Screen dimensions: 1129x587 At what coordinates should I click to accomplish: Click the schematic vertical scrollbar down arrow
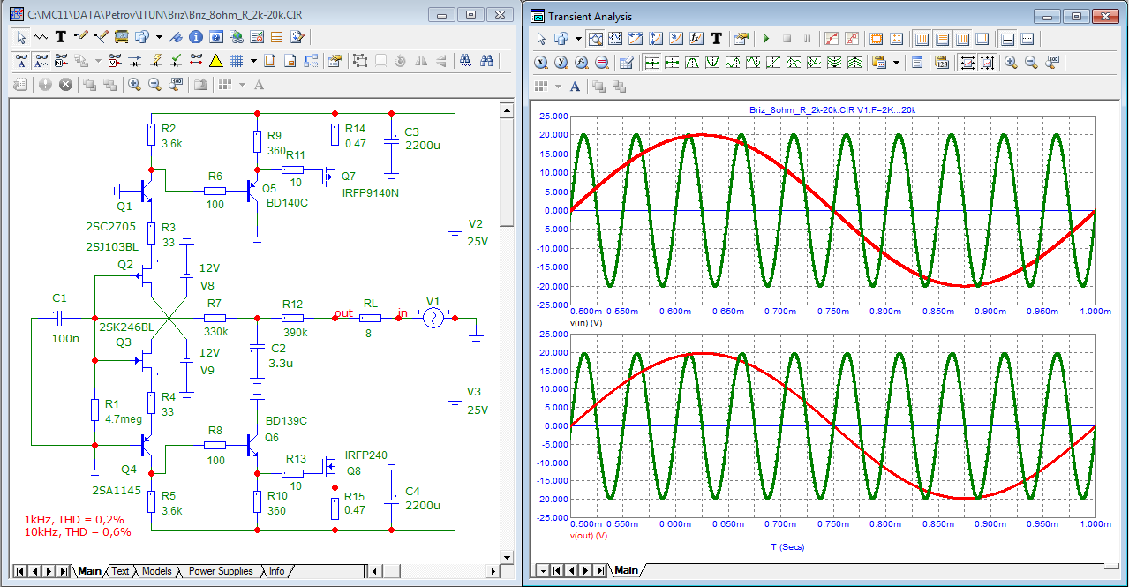pos(506,556)
